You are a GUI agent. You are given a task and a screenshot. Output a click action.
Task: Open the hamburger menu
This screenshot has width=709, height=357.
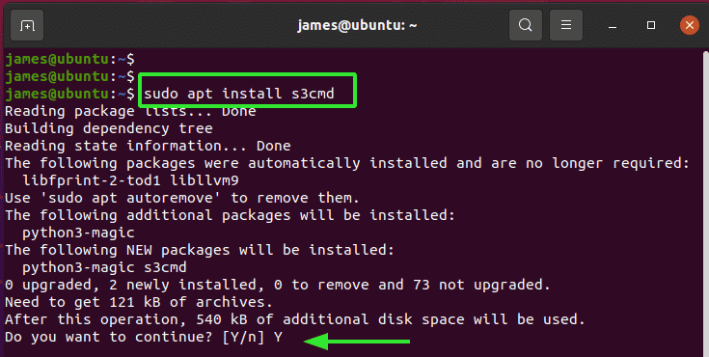tap(566, 25)
